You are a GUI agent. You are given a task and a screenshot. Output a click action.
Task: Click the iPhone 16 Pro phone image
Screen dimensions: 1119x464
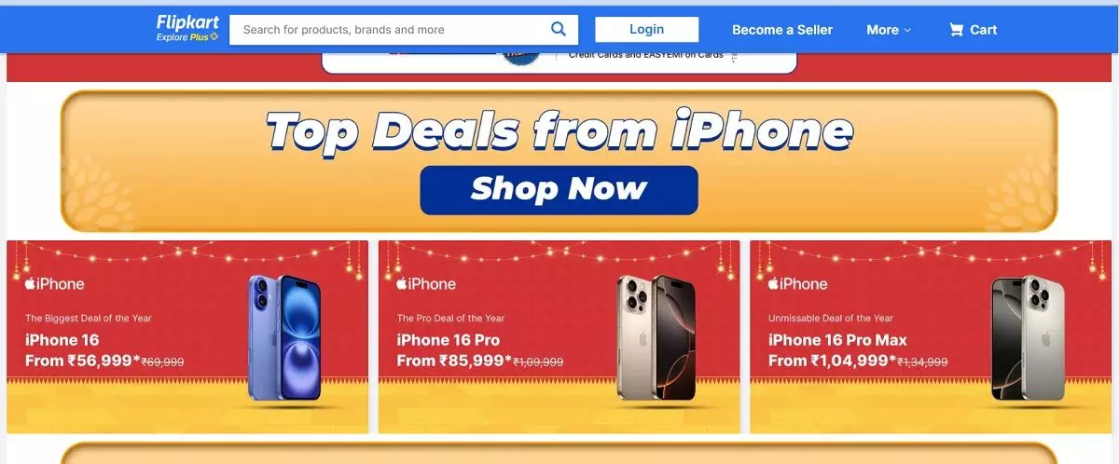pyautogui.click(x=656, y=337)
